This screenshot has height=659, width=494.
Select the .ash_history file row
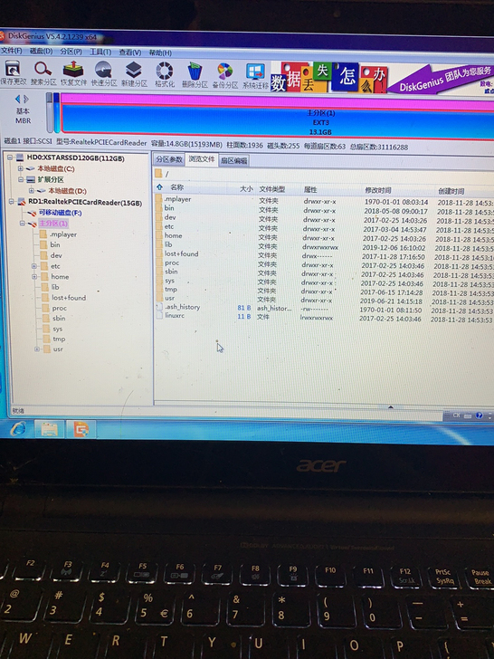pos(324,309)
